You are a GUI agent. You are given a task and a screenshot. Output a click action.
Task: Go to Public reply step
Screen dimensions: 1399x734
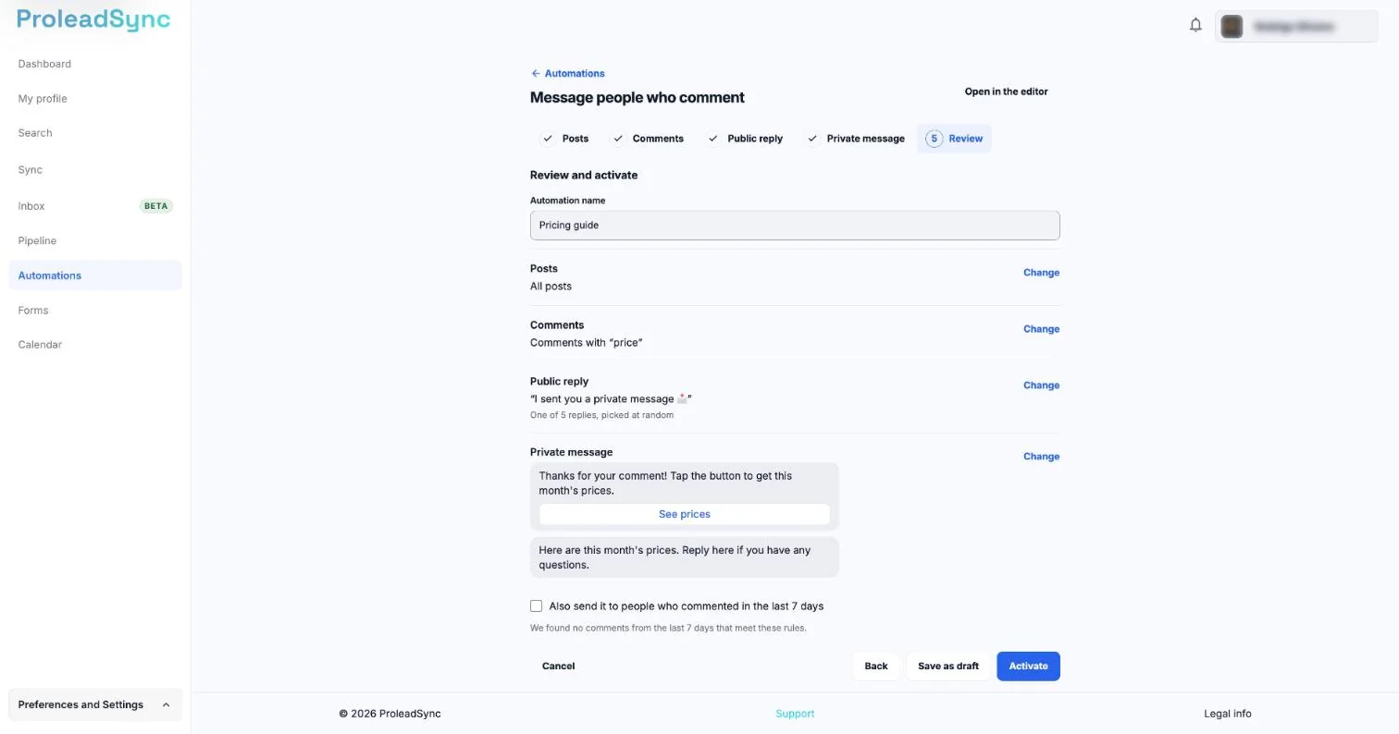pos(744,139)
